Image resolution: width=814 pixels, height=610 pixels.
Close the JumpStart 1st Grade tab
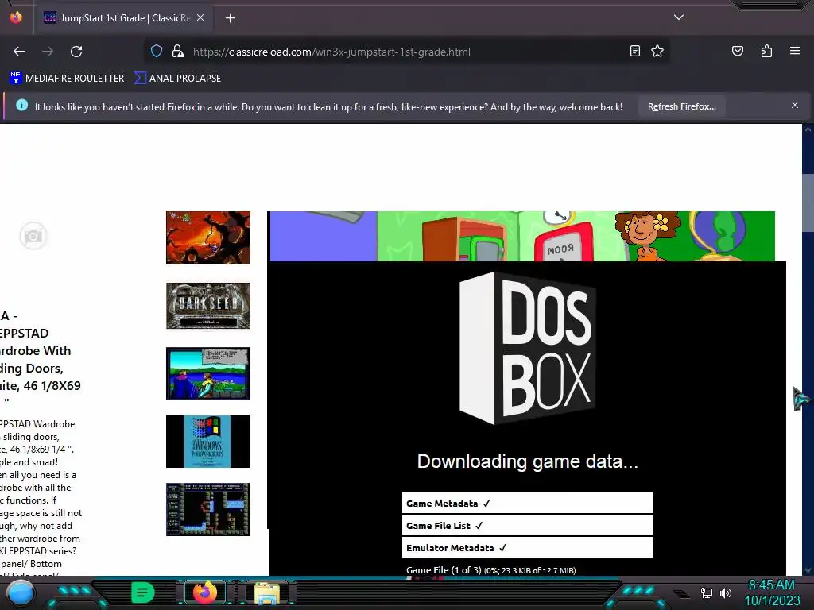tap(200, 18)
